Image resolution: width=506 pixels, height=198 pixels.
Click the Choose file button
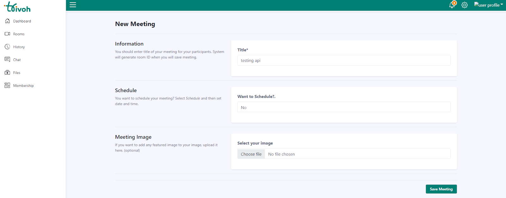point(251,154)
